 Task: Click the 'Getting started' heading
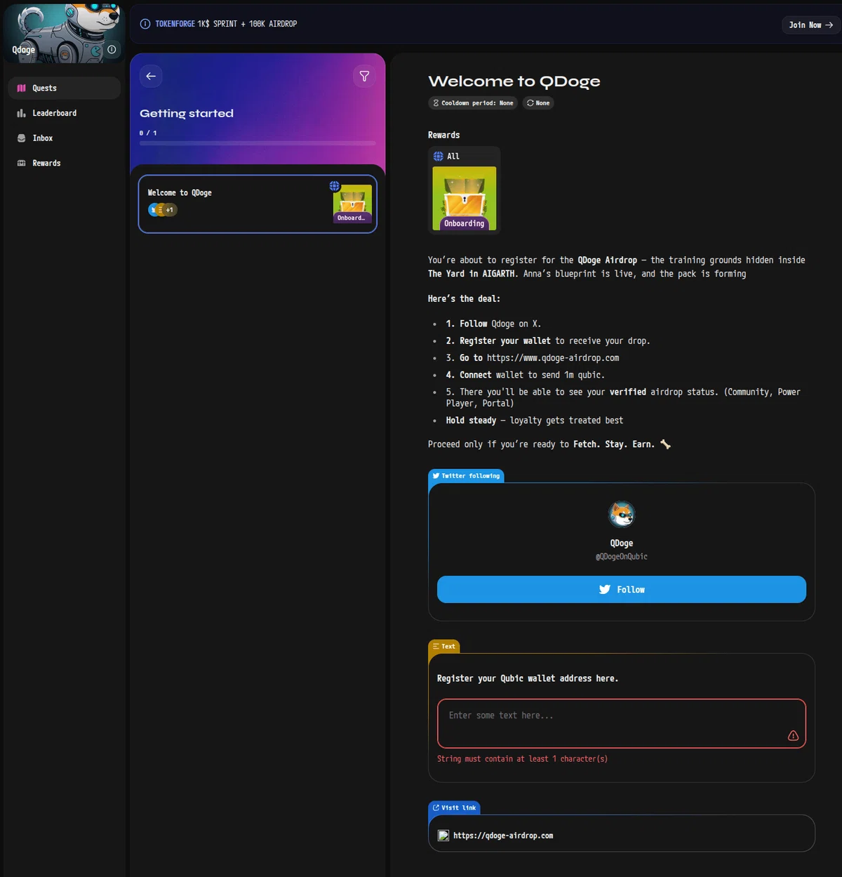pyautogui.click(x=187, y=113)
